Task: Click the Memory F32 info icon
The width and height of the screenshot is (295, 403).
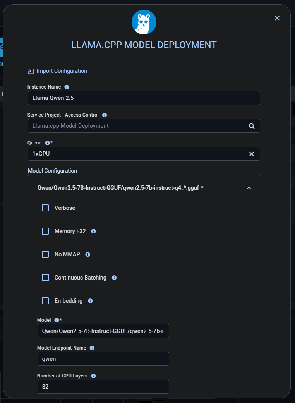Action: tap(93, 231)
